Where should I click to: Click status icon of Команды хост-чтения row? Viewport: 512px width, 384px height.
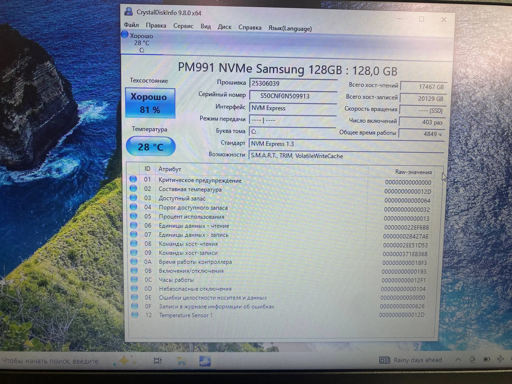[x=134, y=243]
